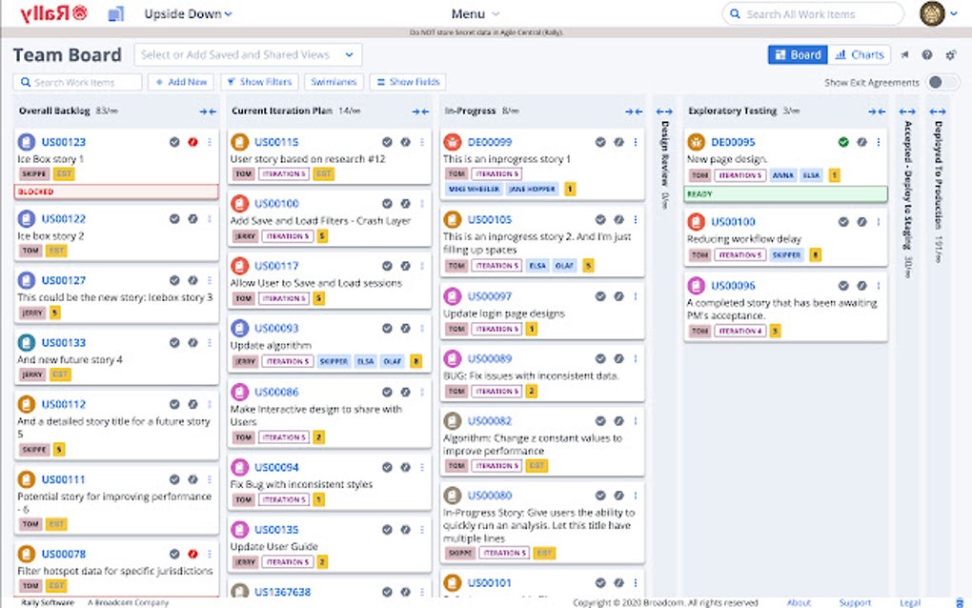Switch to the Charts tab
The image size is (972, 608).
(x=860, y=54)
